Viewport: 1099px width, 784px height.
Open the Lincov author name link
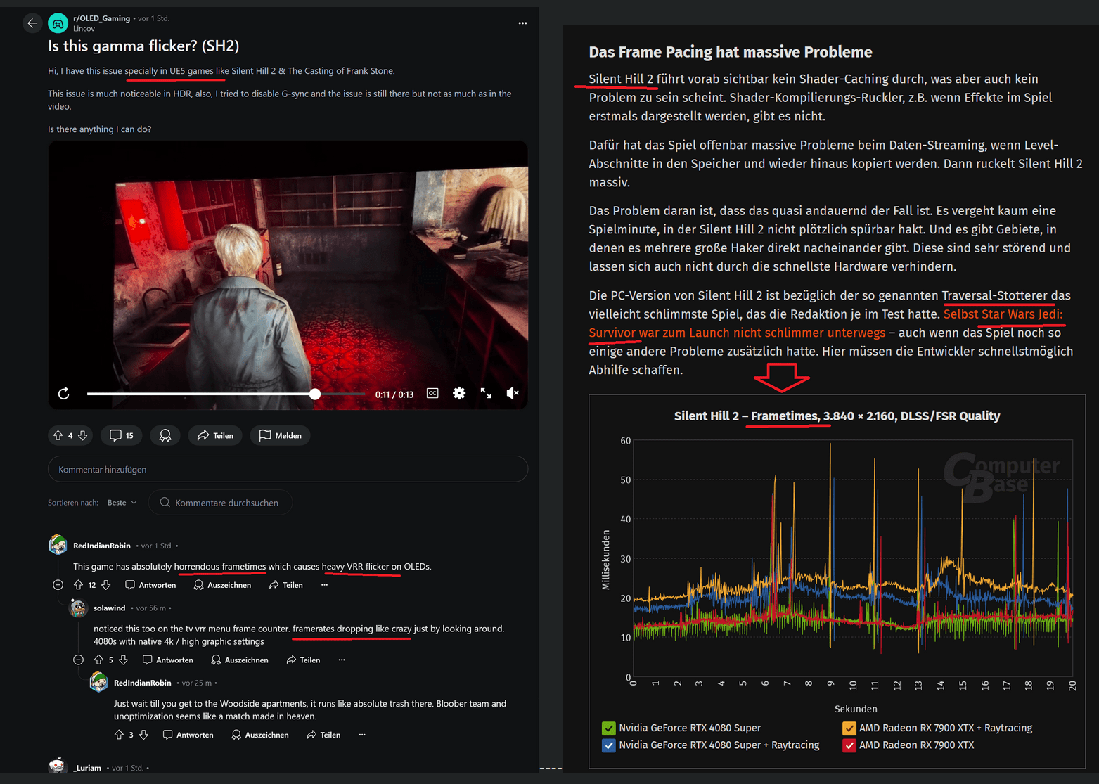(x=84, y=29)
